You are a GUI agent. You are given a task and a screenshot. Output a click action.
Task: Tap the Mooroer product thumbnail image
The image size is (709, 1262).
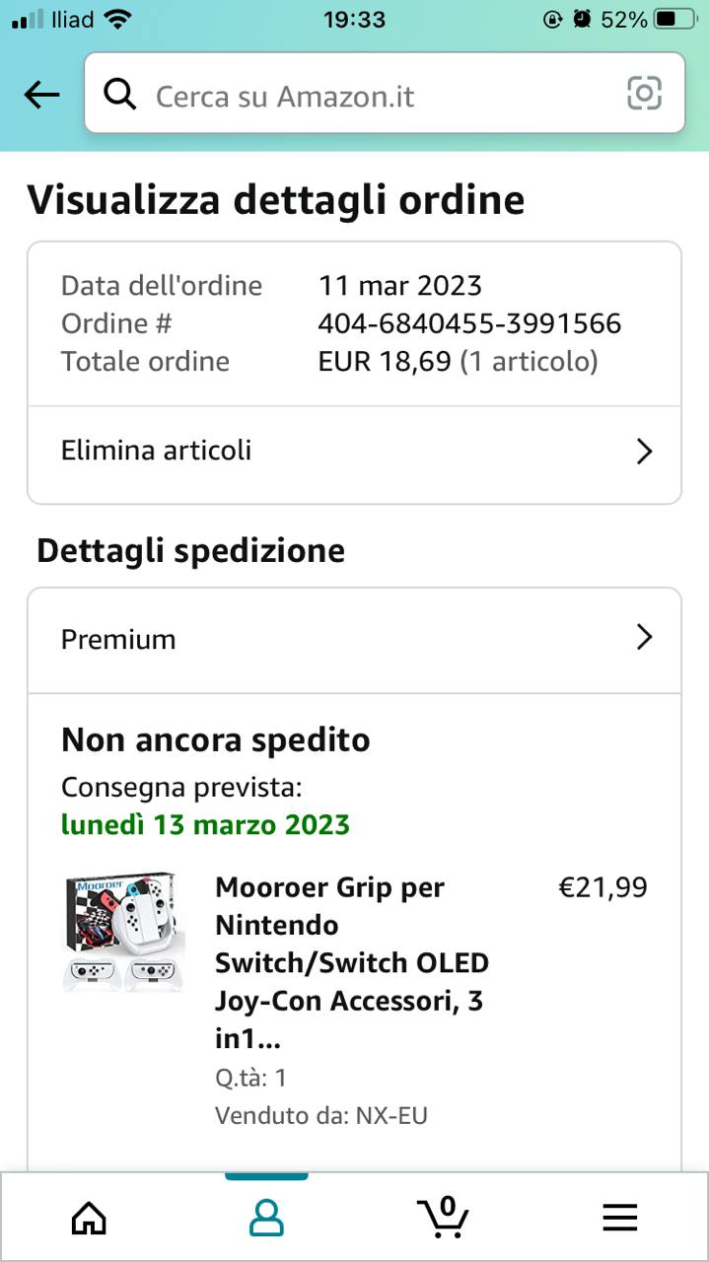123,932
